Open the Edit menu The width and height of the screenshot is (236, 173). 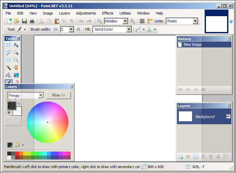coord(20,13)
